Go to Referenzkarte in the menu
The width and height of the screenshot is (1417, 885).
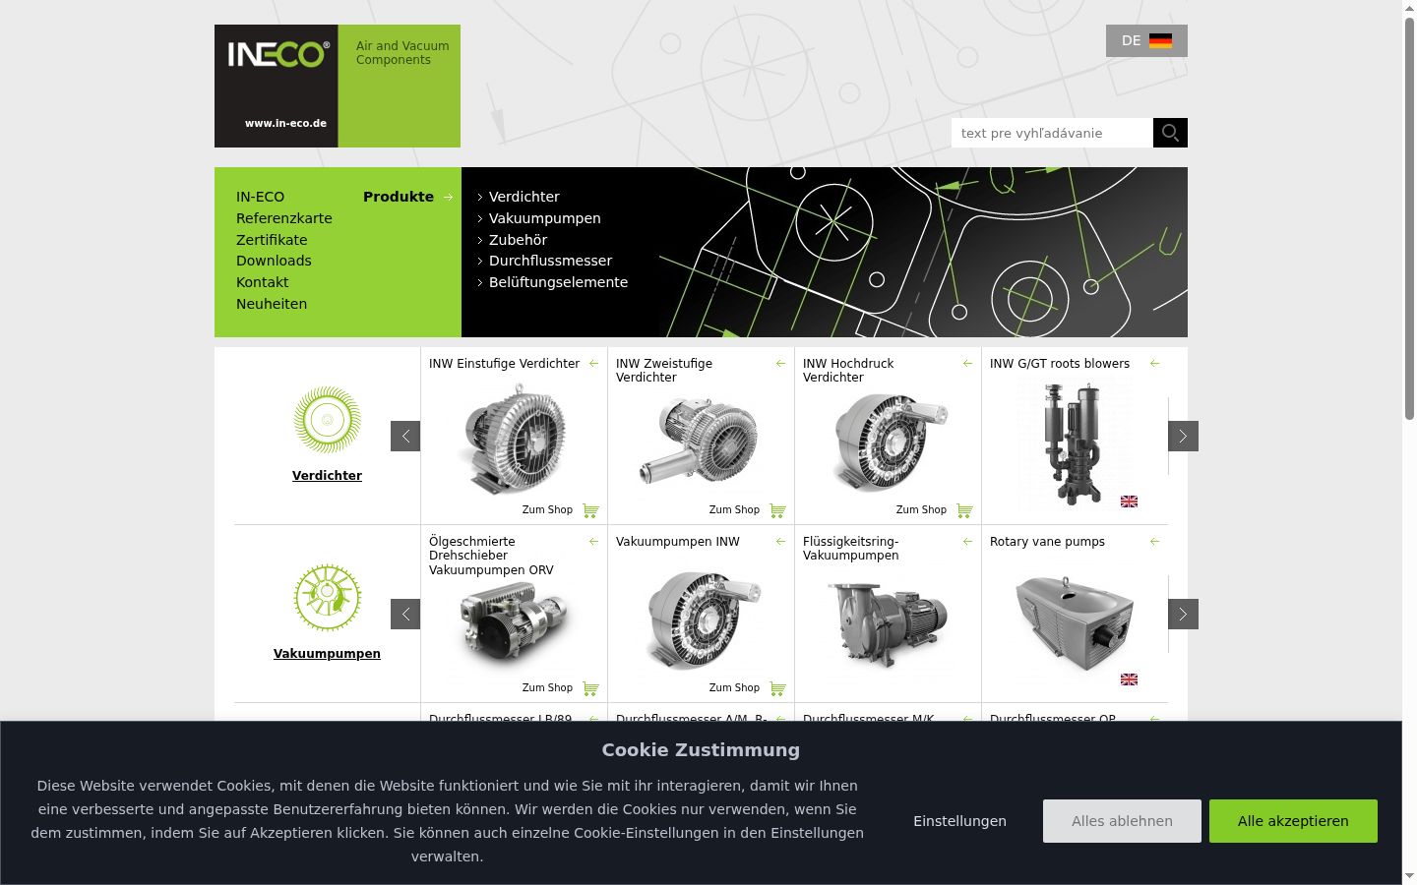(x=284, y=218)
